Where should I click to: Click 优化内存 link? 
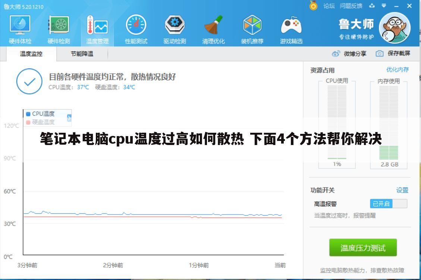(398, 70)
